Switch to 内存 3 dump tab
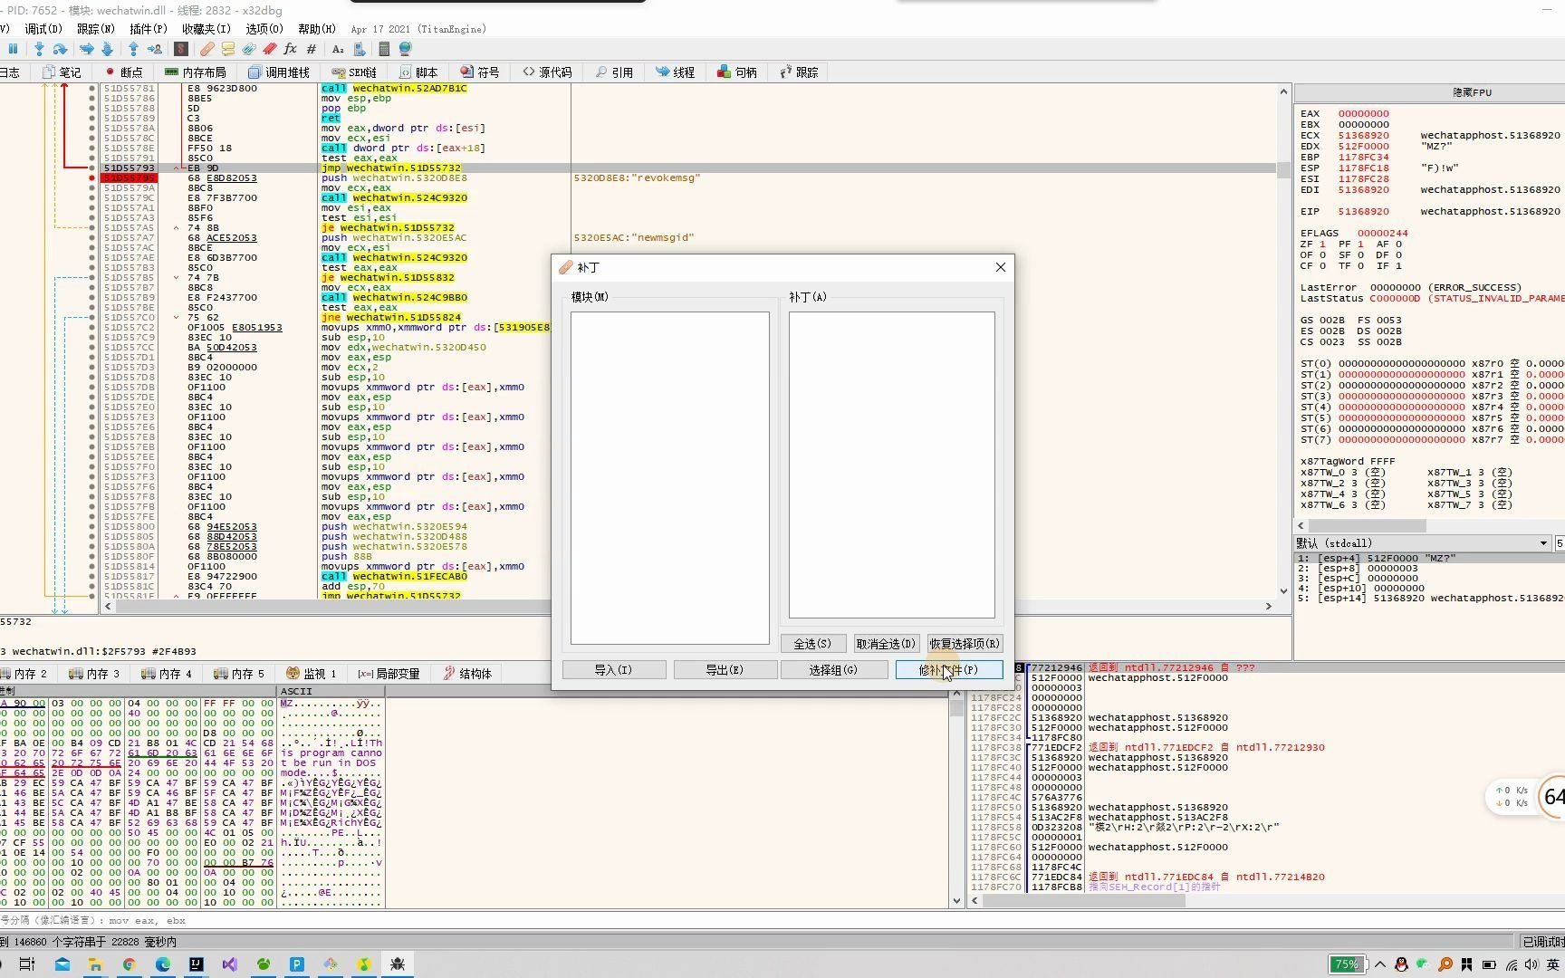The image size is (1565, 978). point(95,674)
